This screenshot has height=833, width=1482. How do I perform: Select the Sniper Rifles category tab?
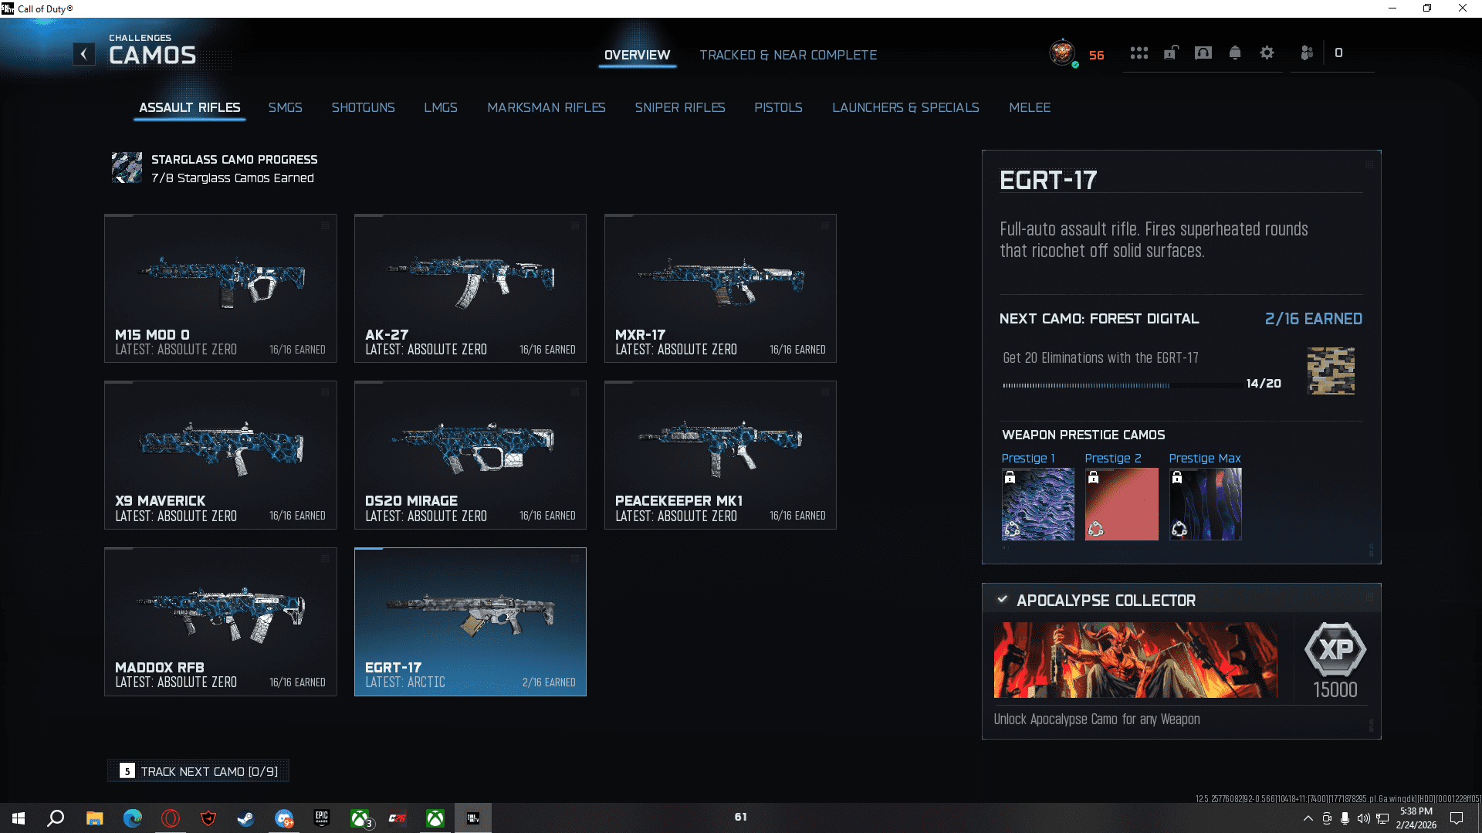tap(679, 107)
